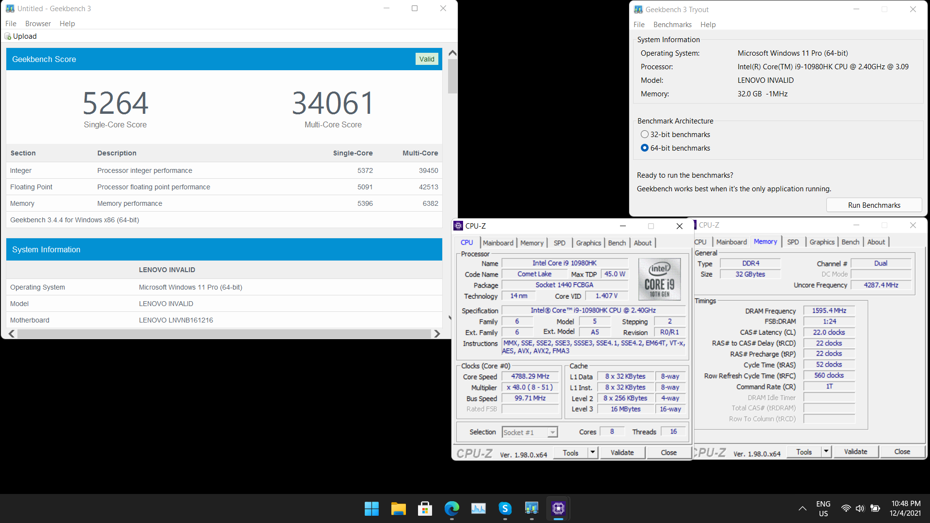Click scroll up arrow in Geekbench results

[452, 53]
